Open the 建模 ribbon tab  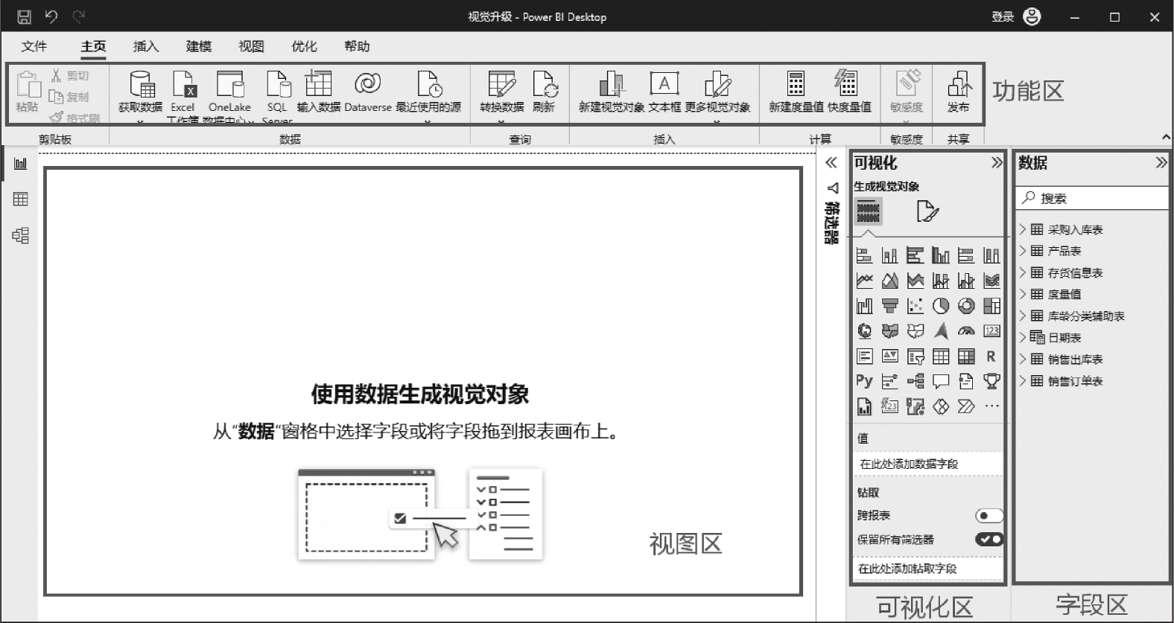point(198,46)
